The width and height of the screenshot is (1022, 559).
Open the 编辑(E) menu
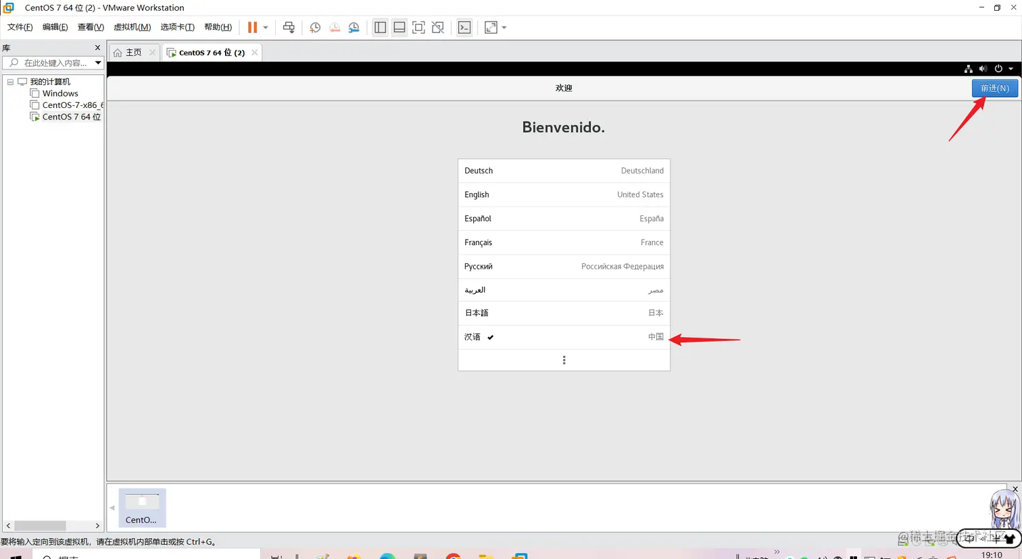tap(55, 27)
